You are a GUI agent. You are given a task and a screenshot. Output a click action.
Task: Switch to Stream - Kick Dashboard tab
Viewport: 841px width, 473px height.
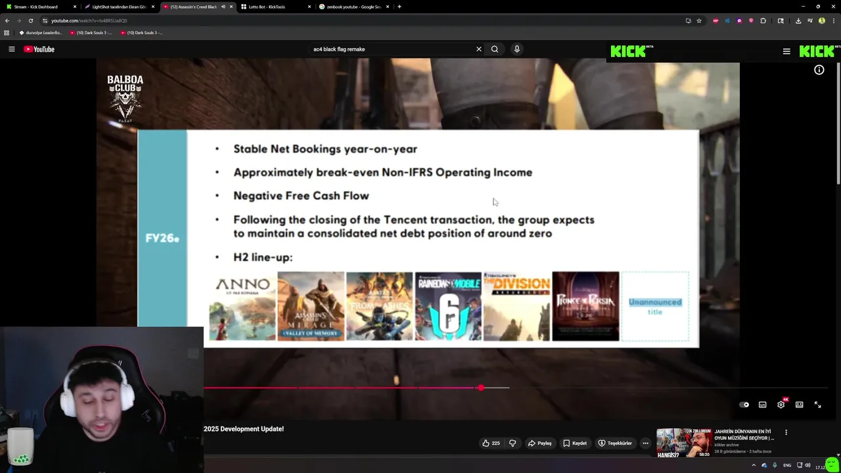pos(41,7)
